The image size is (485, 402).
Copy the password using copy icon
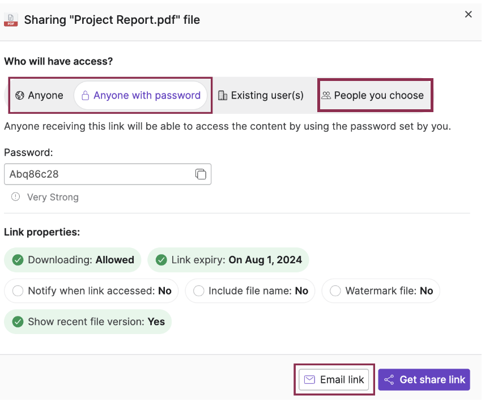click(x=201, y=174)
